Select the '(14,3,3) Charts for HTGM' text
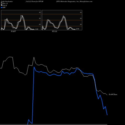 [34, 1]
